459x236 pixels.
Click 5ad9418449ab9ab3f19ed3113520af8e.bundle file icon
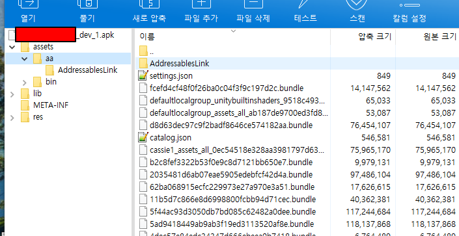(x=143, y=224)
